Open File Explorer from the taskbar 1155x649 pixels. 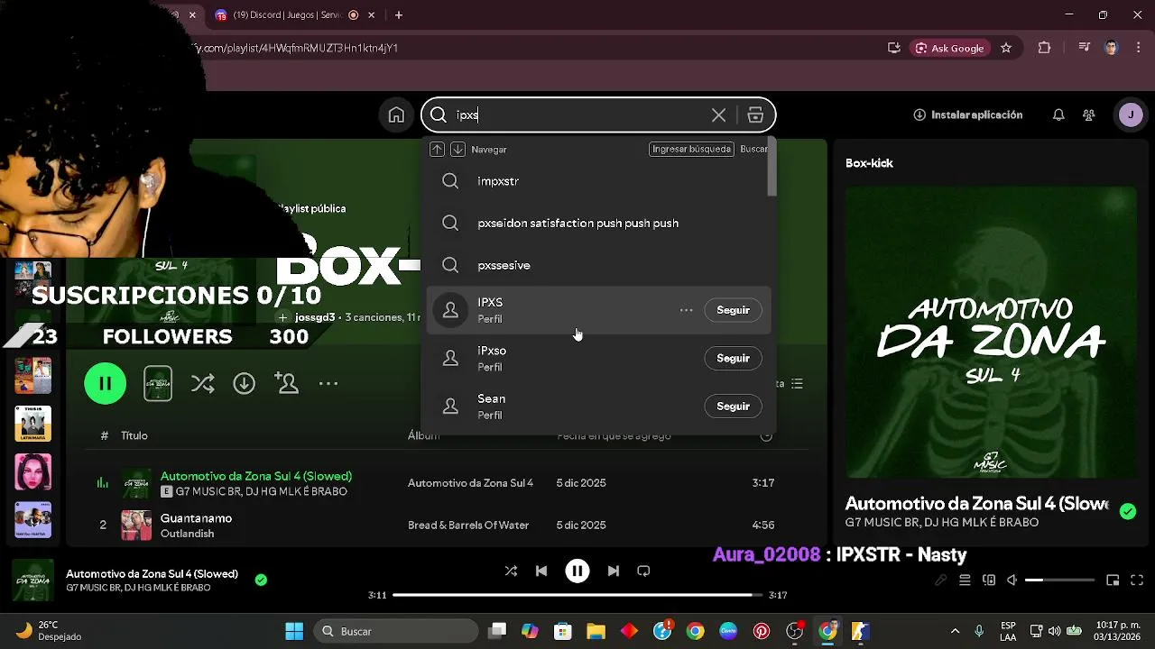(596, 631)
